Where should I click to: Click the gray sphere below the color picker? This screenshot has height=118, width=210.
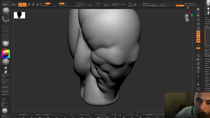click(x=6, y=62)
